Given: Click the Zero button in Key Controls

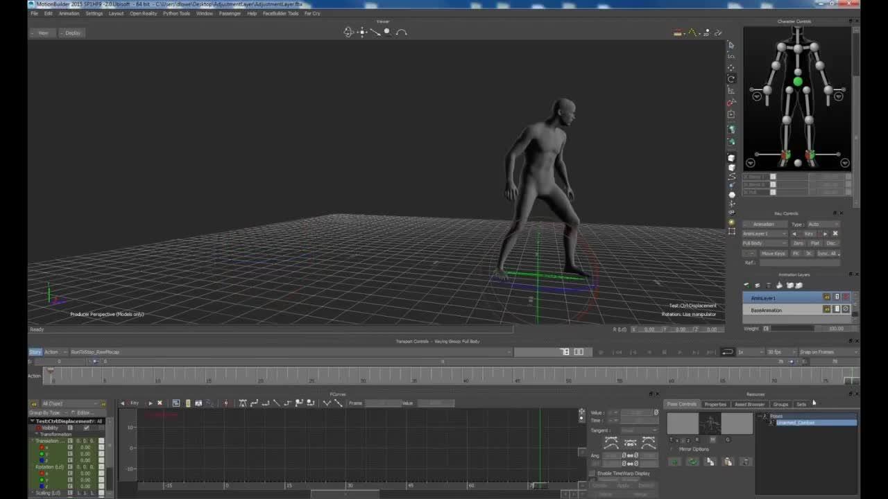Looking at the screenshot, I should coord(799,243).
